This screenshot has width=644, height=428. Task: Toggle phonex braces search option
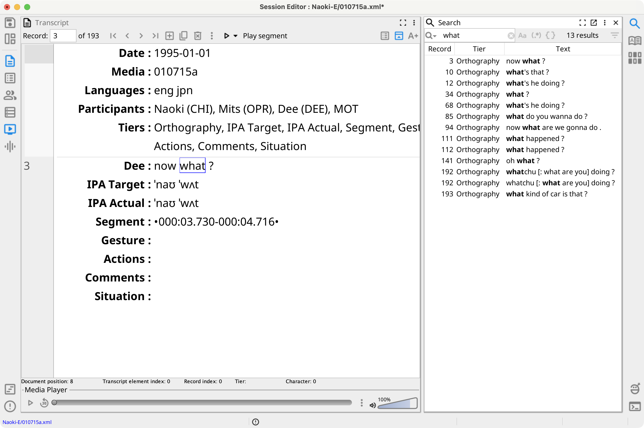tap(550, 35)
